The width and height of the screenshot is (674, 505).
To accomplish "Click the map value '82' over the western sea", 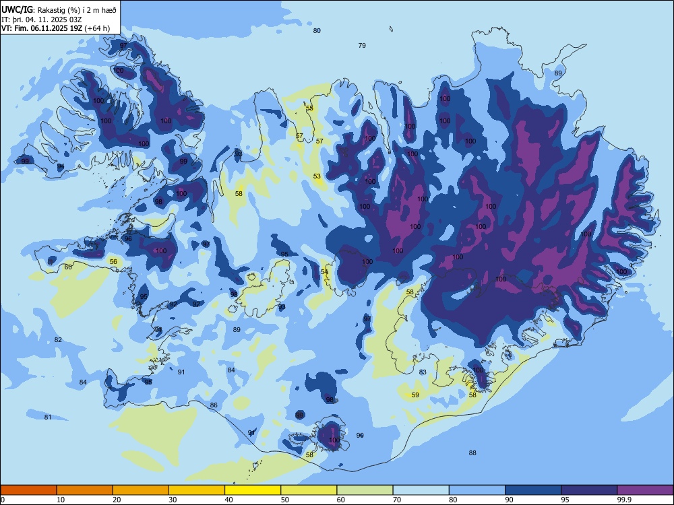I will (x=58, y=339).
